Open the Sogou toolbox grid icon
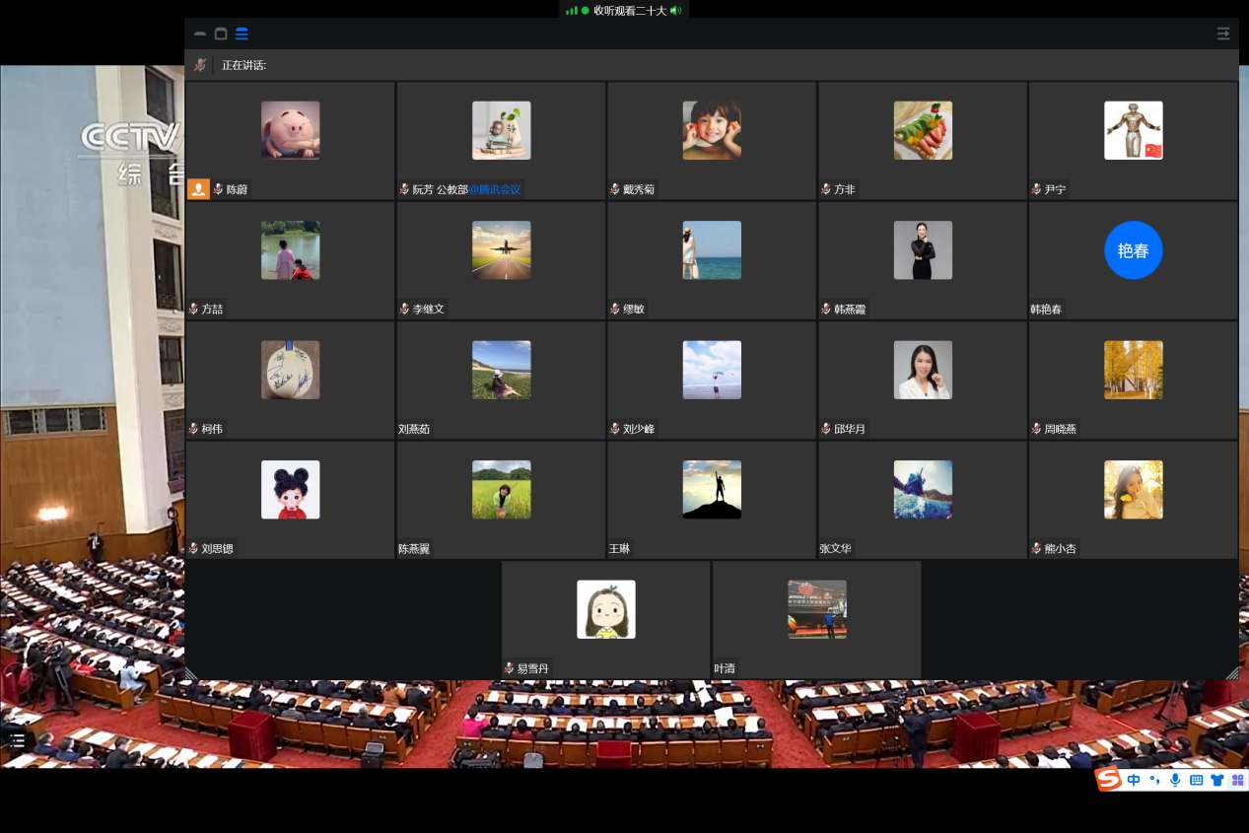Viewport: 1249px width, 833px height. coord(1237,780)
